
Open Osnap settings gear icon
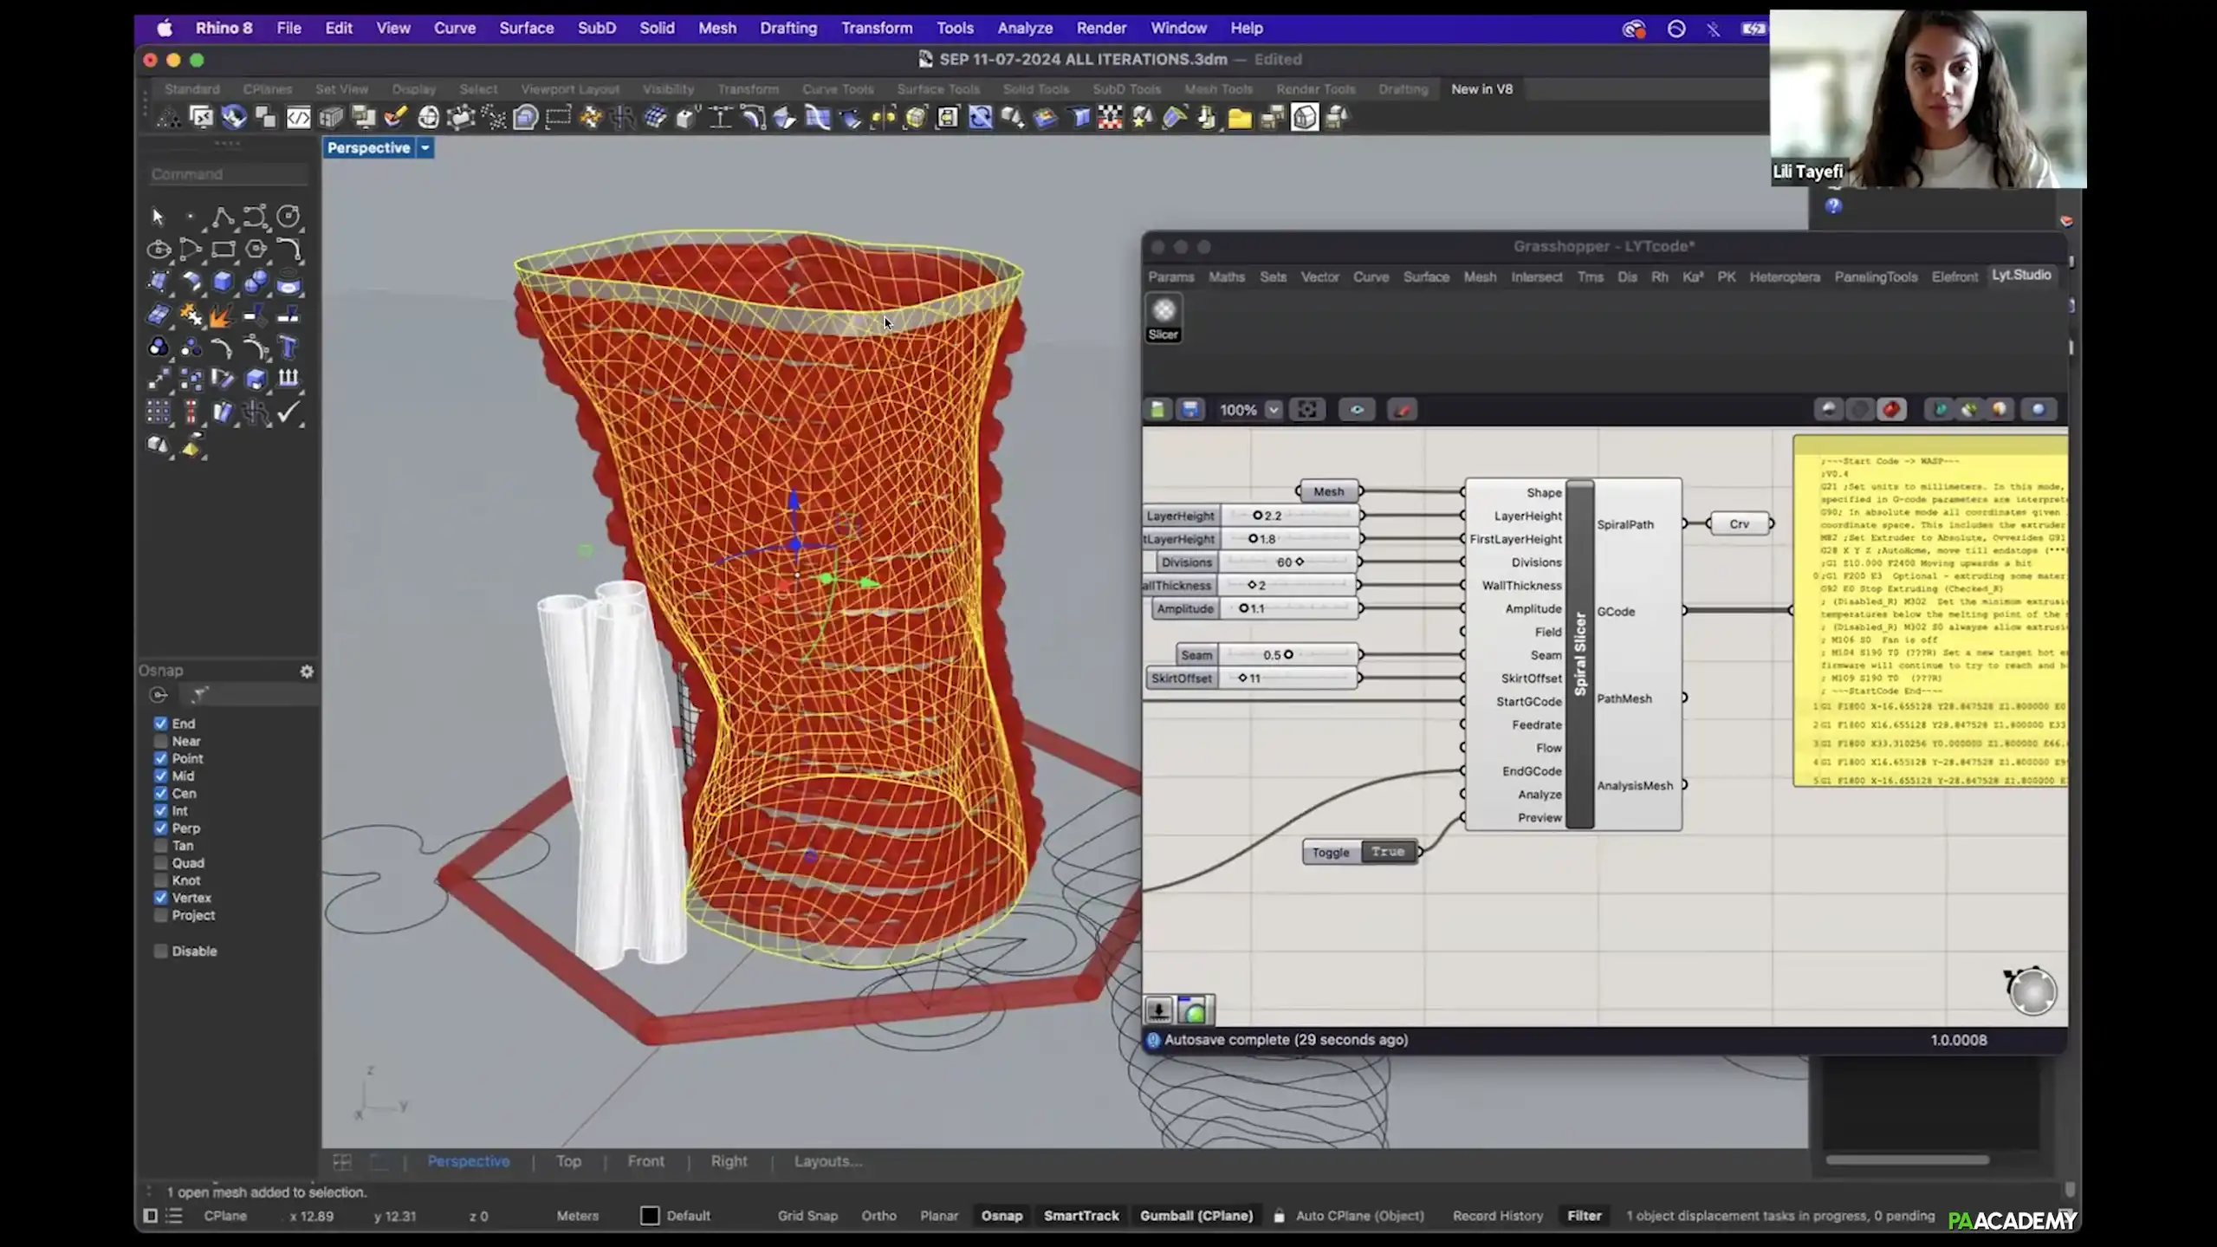[x=307, y=672]
